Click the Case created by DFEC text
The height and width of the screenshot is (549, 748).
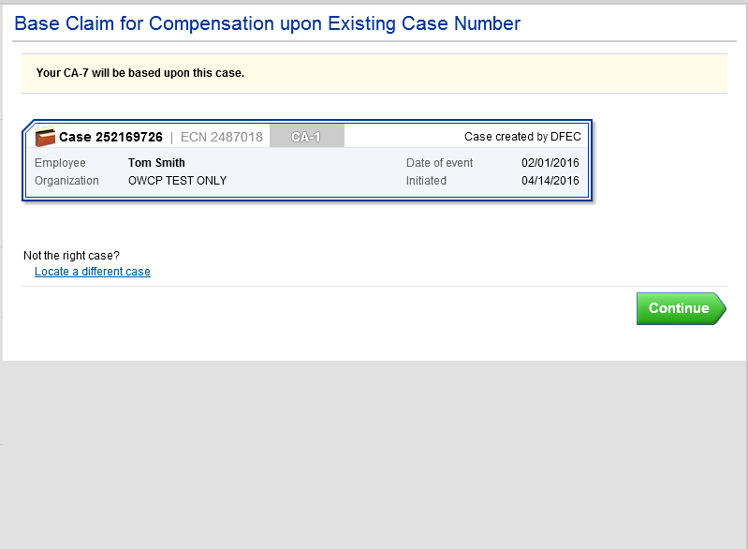tap(522, 137)
